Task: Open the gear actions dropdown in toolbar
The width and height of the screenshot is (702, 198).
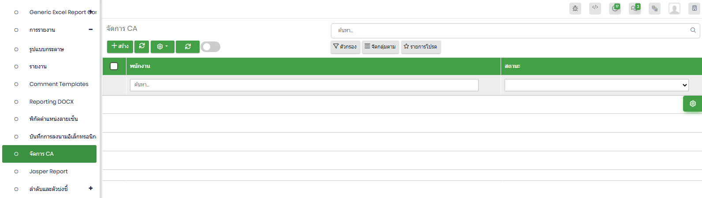Action: 162,46
